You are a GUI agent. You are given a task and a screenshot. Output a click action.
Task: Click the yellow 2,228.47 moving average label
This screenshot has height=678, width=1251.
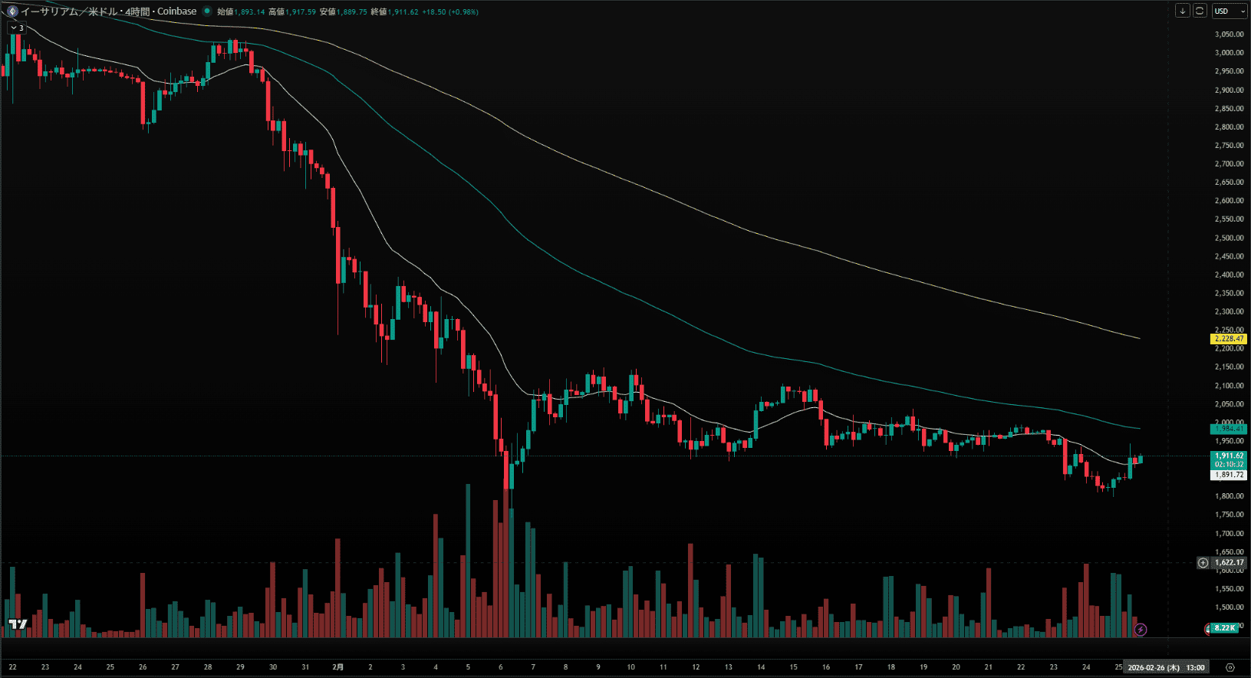point(1229,338)
